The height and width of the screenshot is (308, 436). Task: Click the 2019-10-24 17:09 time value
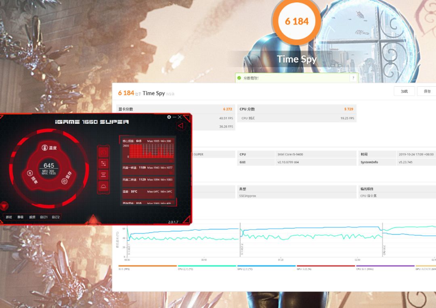tap(416, 154)
